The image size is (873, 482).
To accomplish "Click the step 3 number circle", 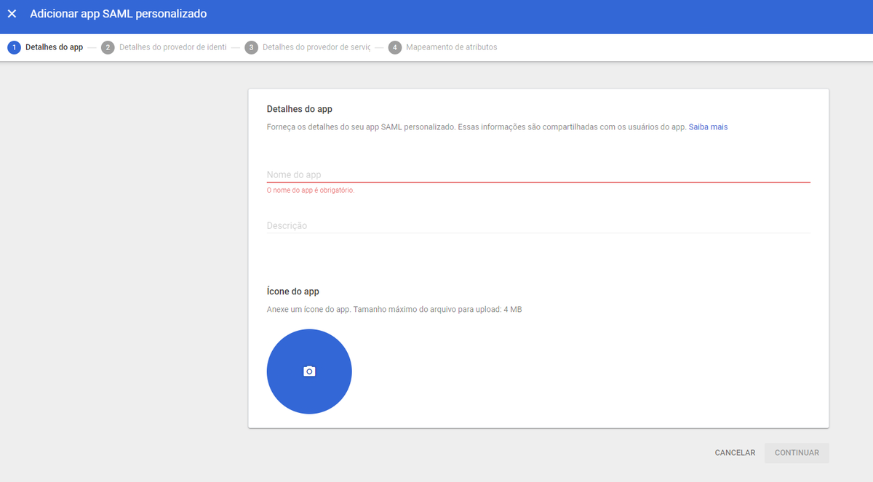I will pyautogui.click(x=251, y=47).
